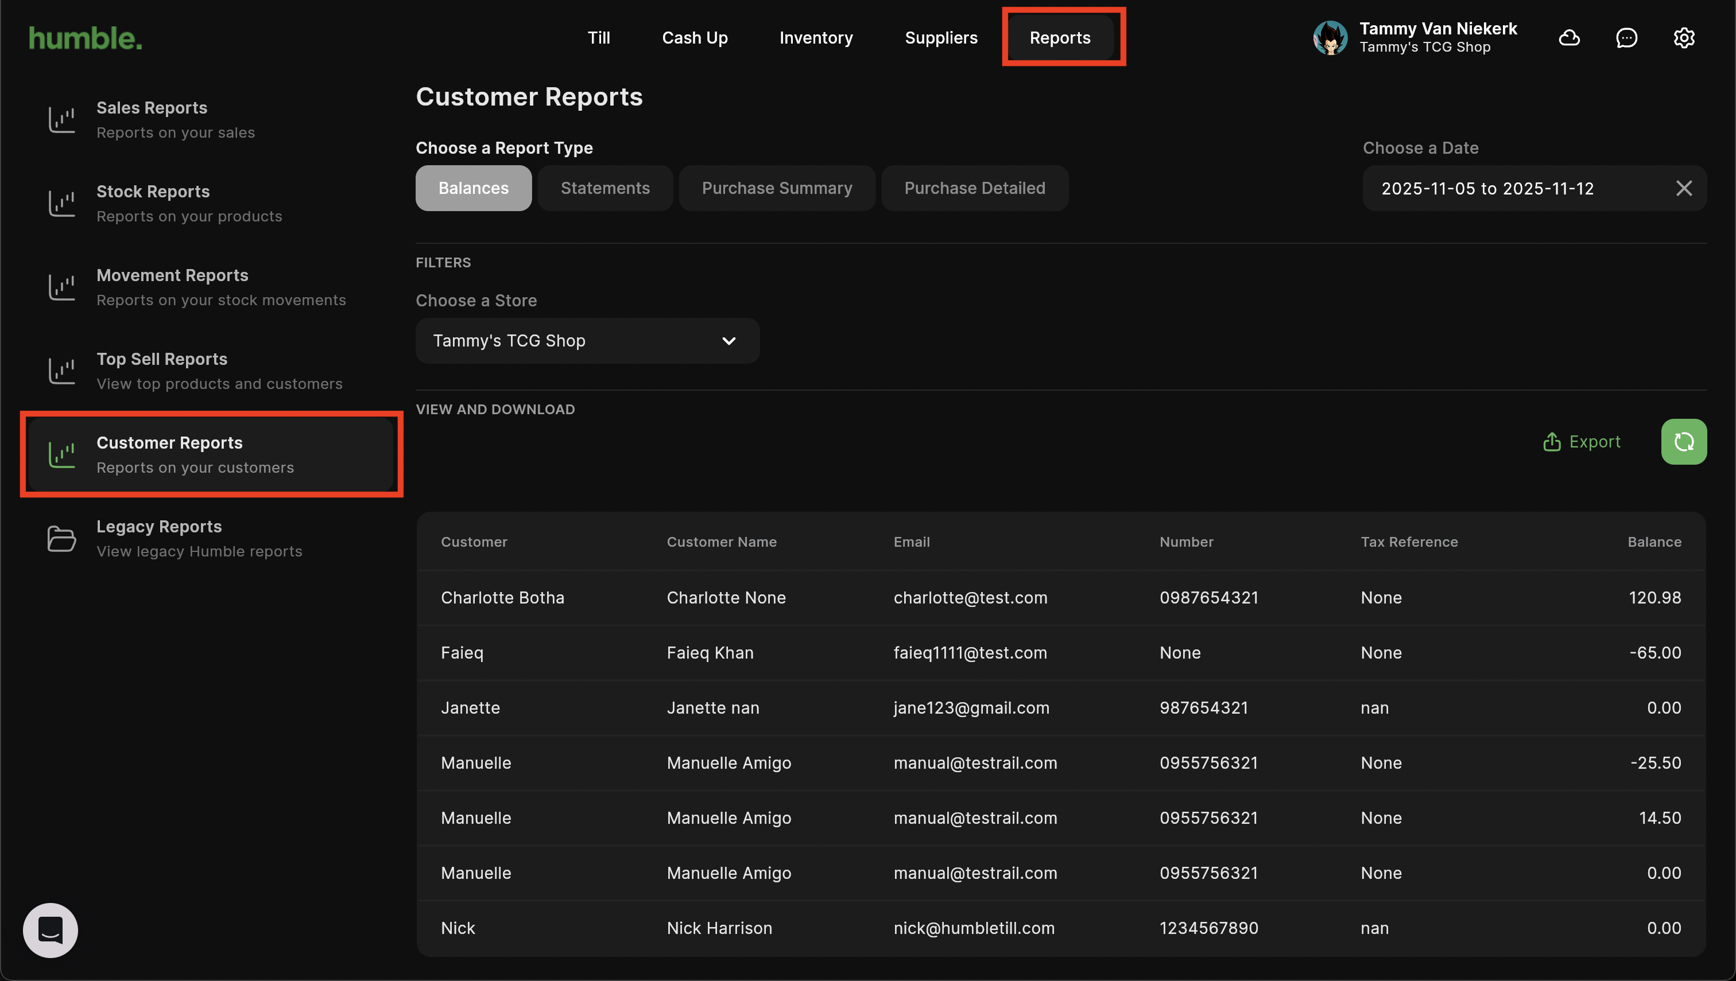Clear the date range with the X

point(1683,189)
